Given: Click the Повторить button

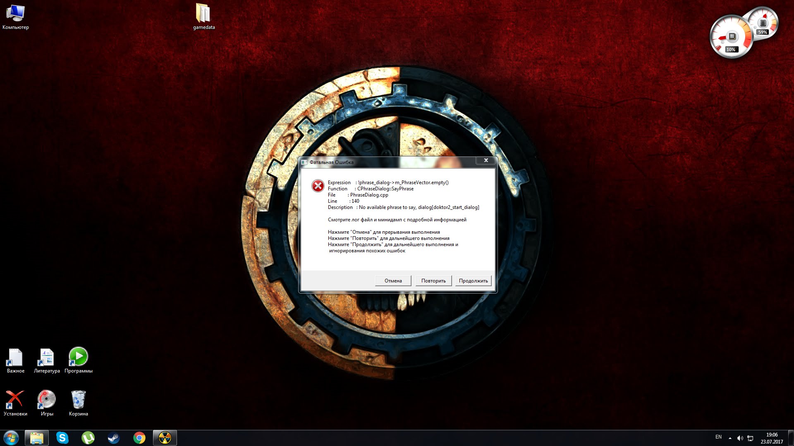Looking at the screenshot, I should (x=433, y=281).
